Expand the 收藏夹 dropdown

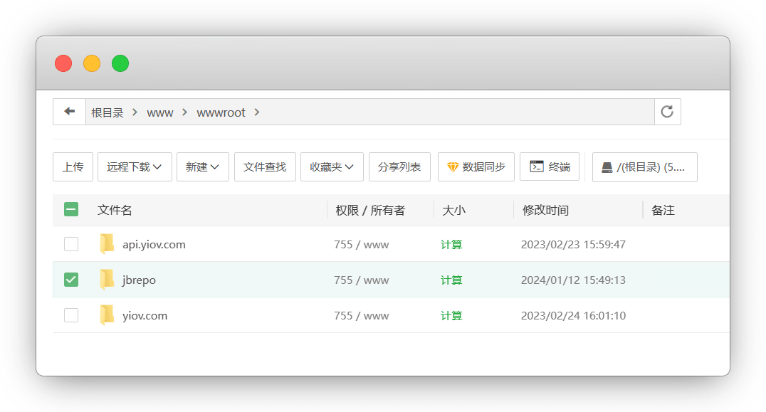pyautogui.click(x=332, y=167)
